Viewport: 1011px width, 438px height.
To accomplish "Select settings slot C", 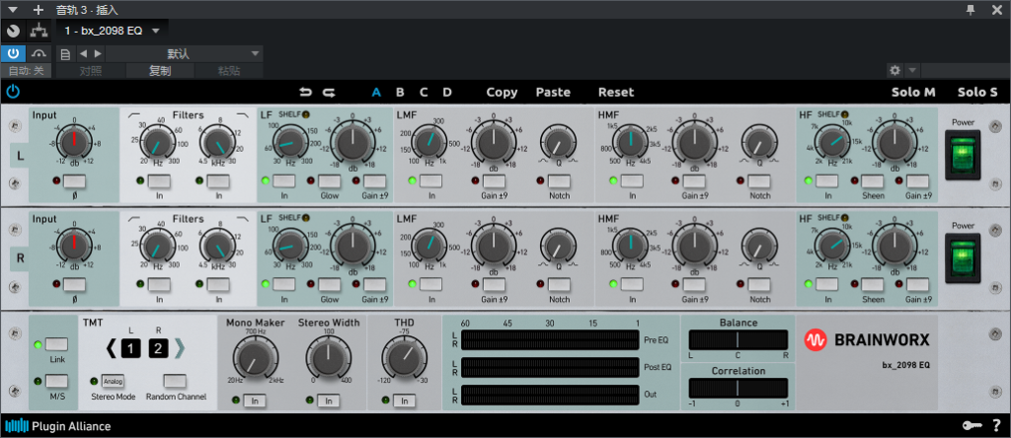I will pyautogui.click(x=424, y=92).
